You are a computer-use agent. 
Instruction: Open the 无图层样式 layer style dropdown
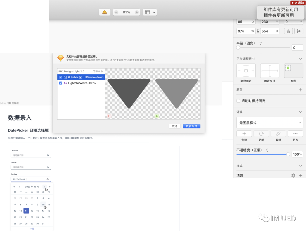coord(269,123)
